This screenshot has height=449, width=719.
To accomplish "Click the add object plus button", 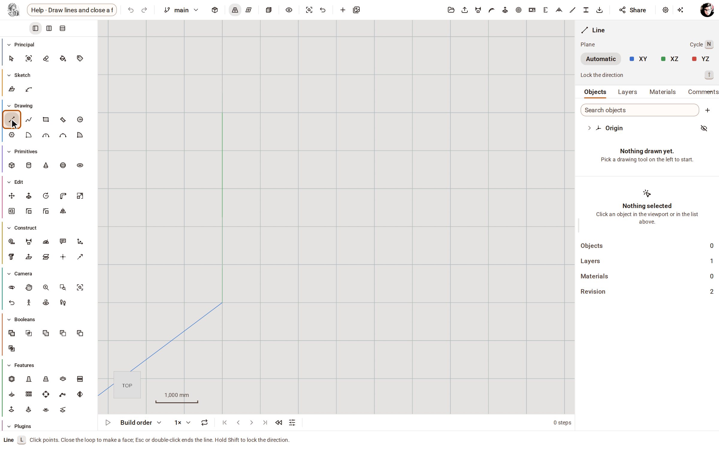I will click(708, 110).
